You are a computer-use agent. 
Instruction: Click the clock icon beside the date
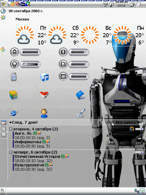3,11
